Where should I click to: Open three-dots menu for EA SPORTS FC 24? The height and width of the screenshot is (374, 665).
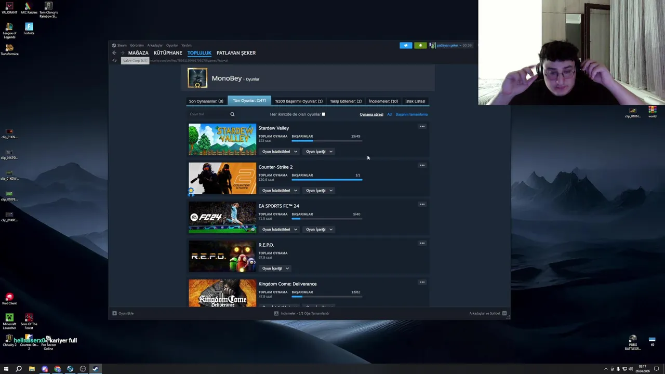[x=422, y=204]
